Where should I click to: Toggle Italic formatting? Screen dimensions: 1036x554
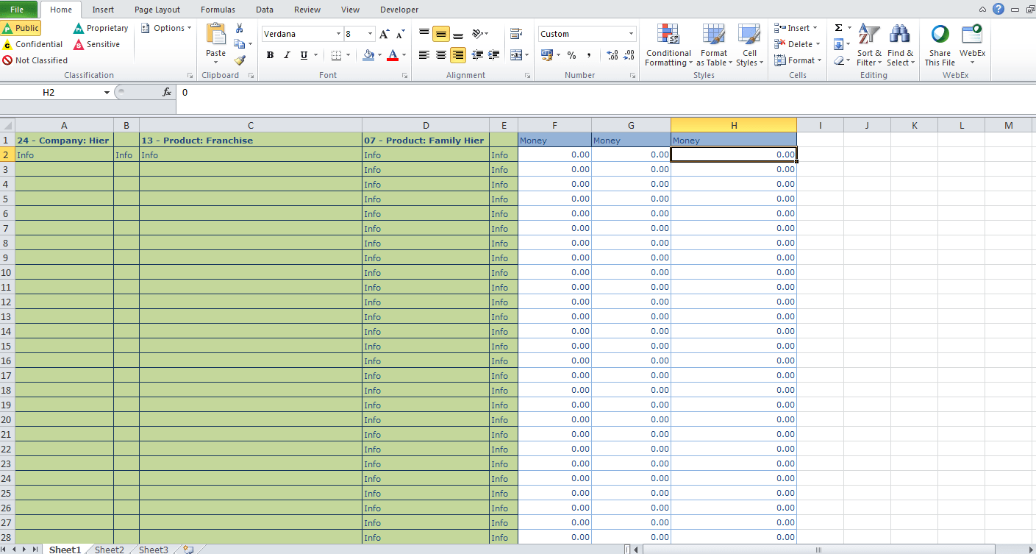286,55
